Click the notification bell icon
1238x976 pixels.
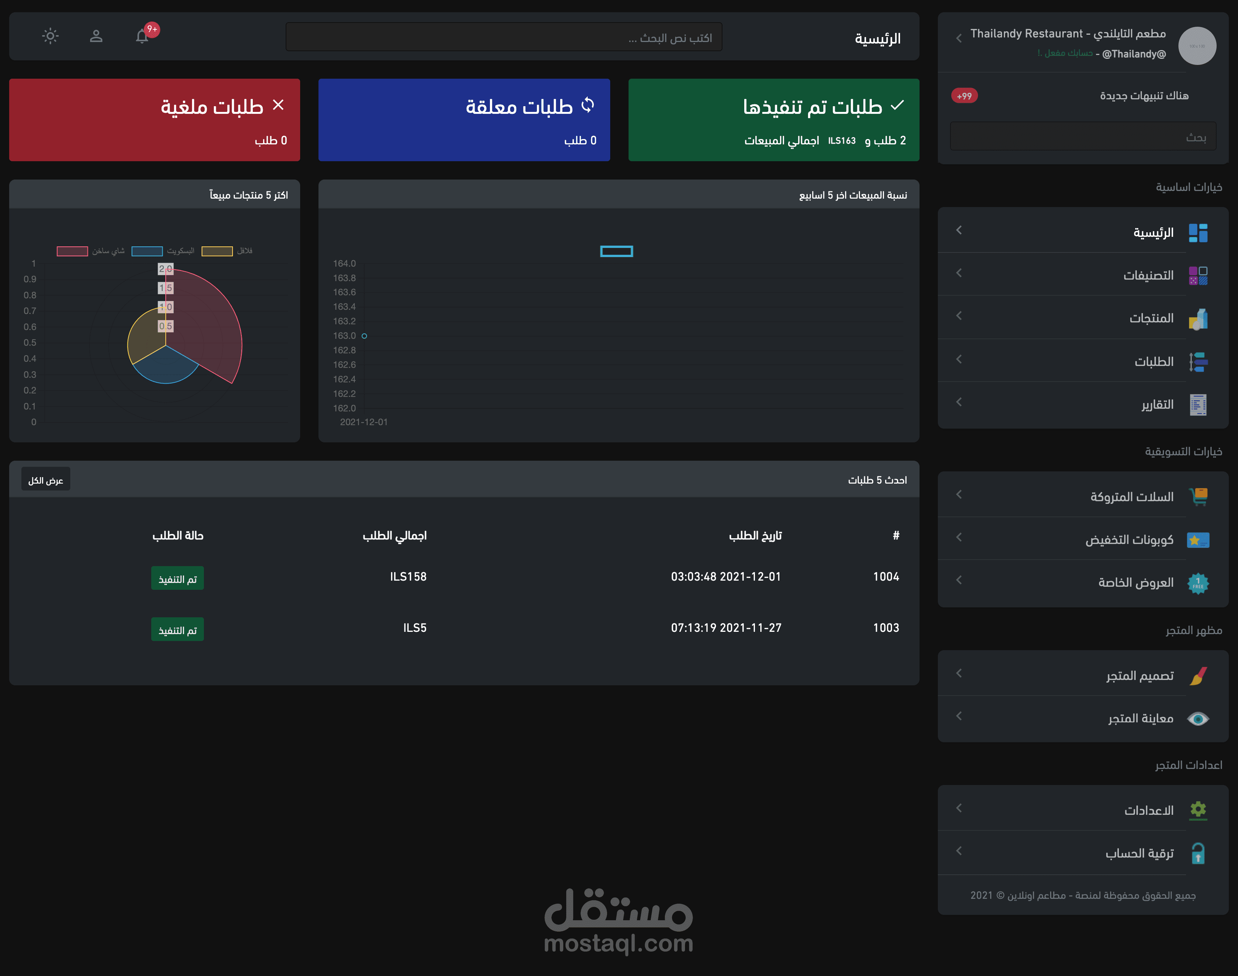(x=142, y=37)
